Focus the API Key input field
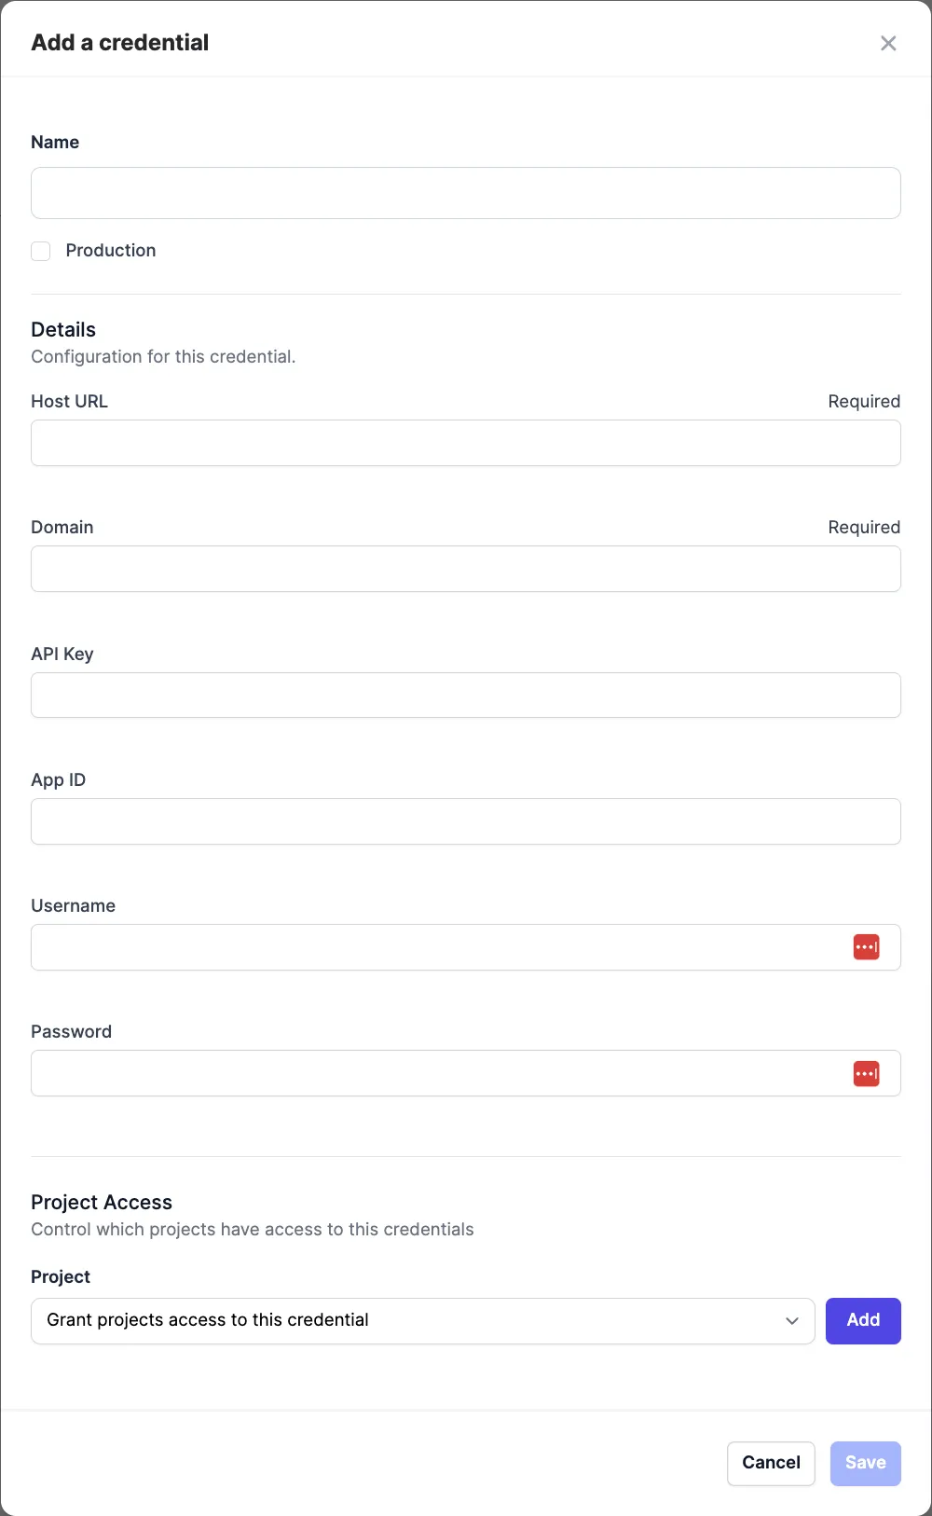The width and height of the screenshot is (932, 1516). coord(466,696)
